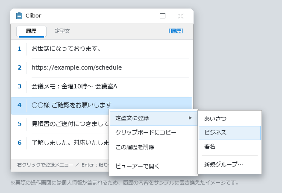Click row number 3 in history list
The height and width of the screenshot is (193, 282).
[19, 86]
